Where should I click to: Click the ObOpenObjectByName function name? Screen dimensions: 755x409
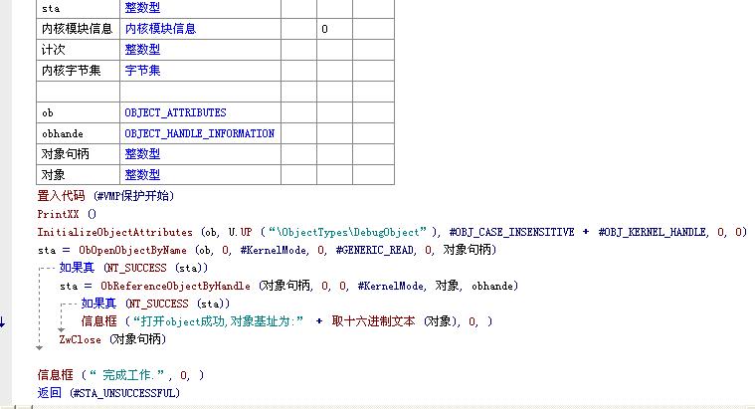click(133, 250)
